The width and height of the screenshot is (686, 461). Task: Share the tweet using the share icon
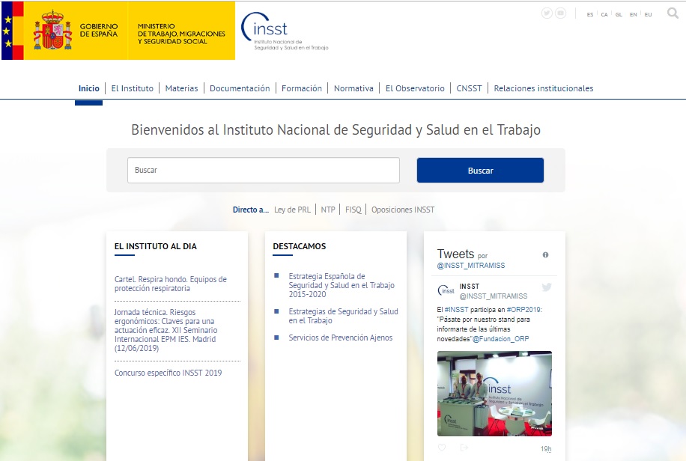[x=464, y=448]
